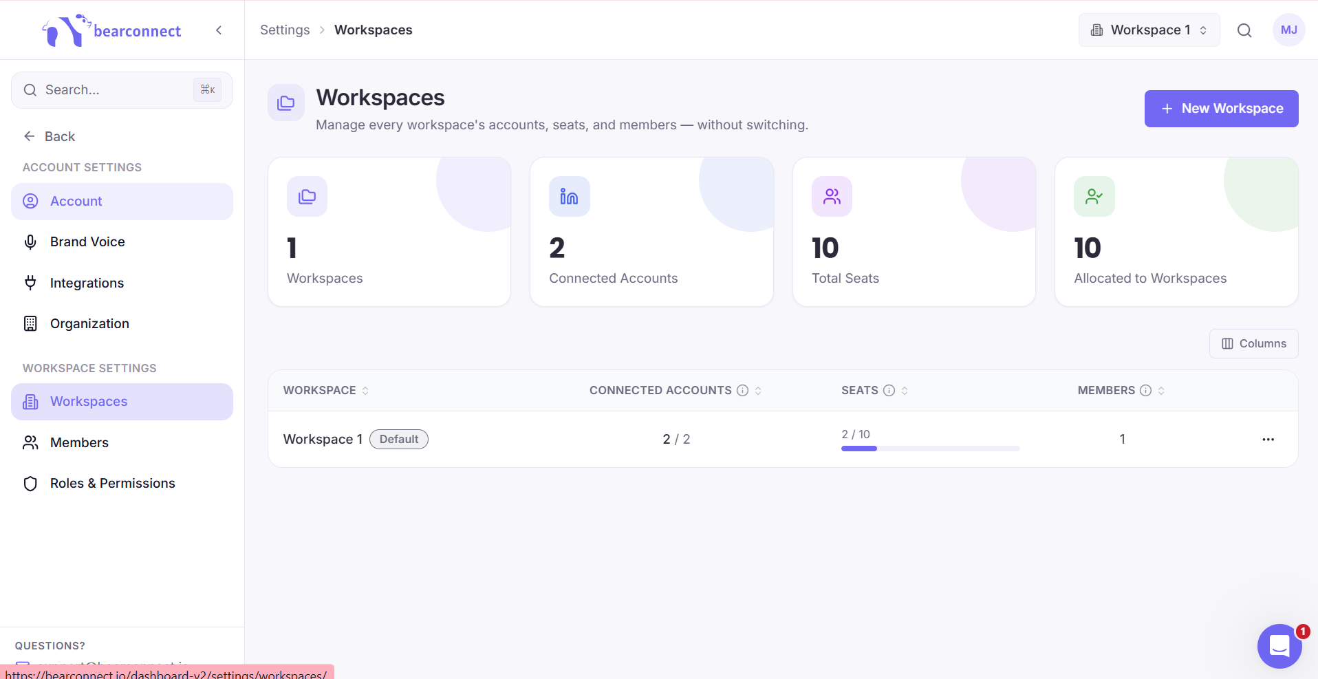This screenshot has width=1318, height=679.
Task: Show Seats info tooltip icon
Action: click(889, 391)
